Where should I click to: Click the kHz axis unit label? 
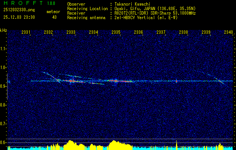tap(3, 30)
